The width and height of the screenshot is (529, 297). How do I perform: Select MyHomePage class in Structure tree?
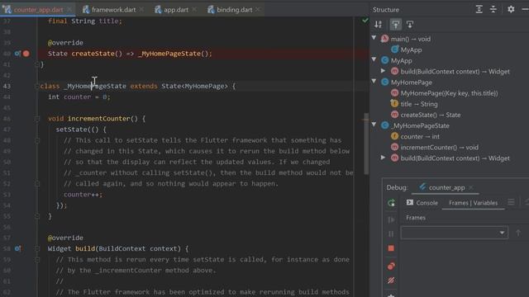(412, 82)
